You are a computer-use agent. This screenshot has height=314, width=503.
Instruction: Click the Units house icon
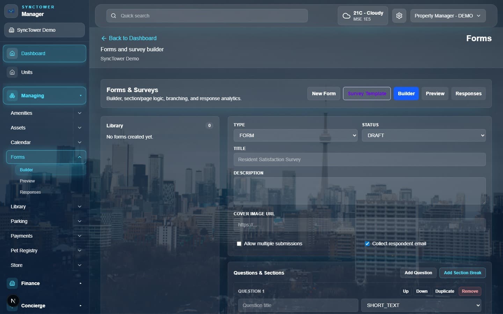click(x=12, y=72)
